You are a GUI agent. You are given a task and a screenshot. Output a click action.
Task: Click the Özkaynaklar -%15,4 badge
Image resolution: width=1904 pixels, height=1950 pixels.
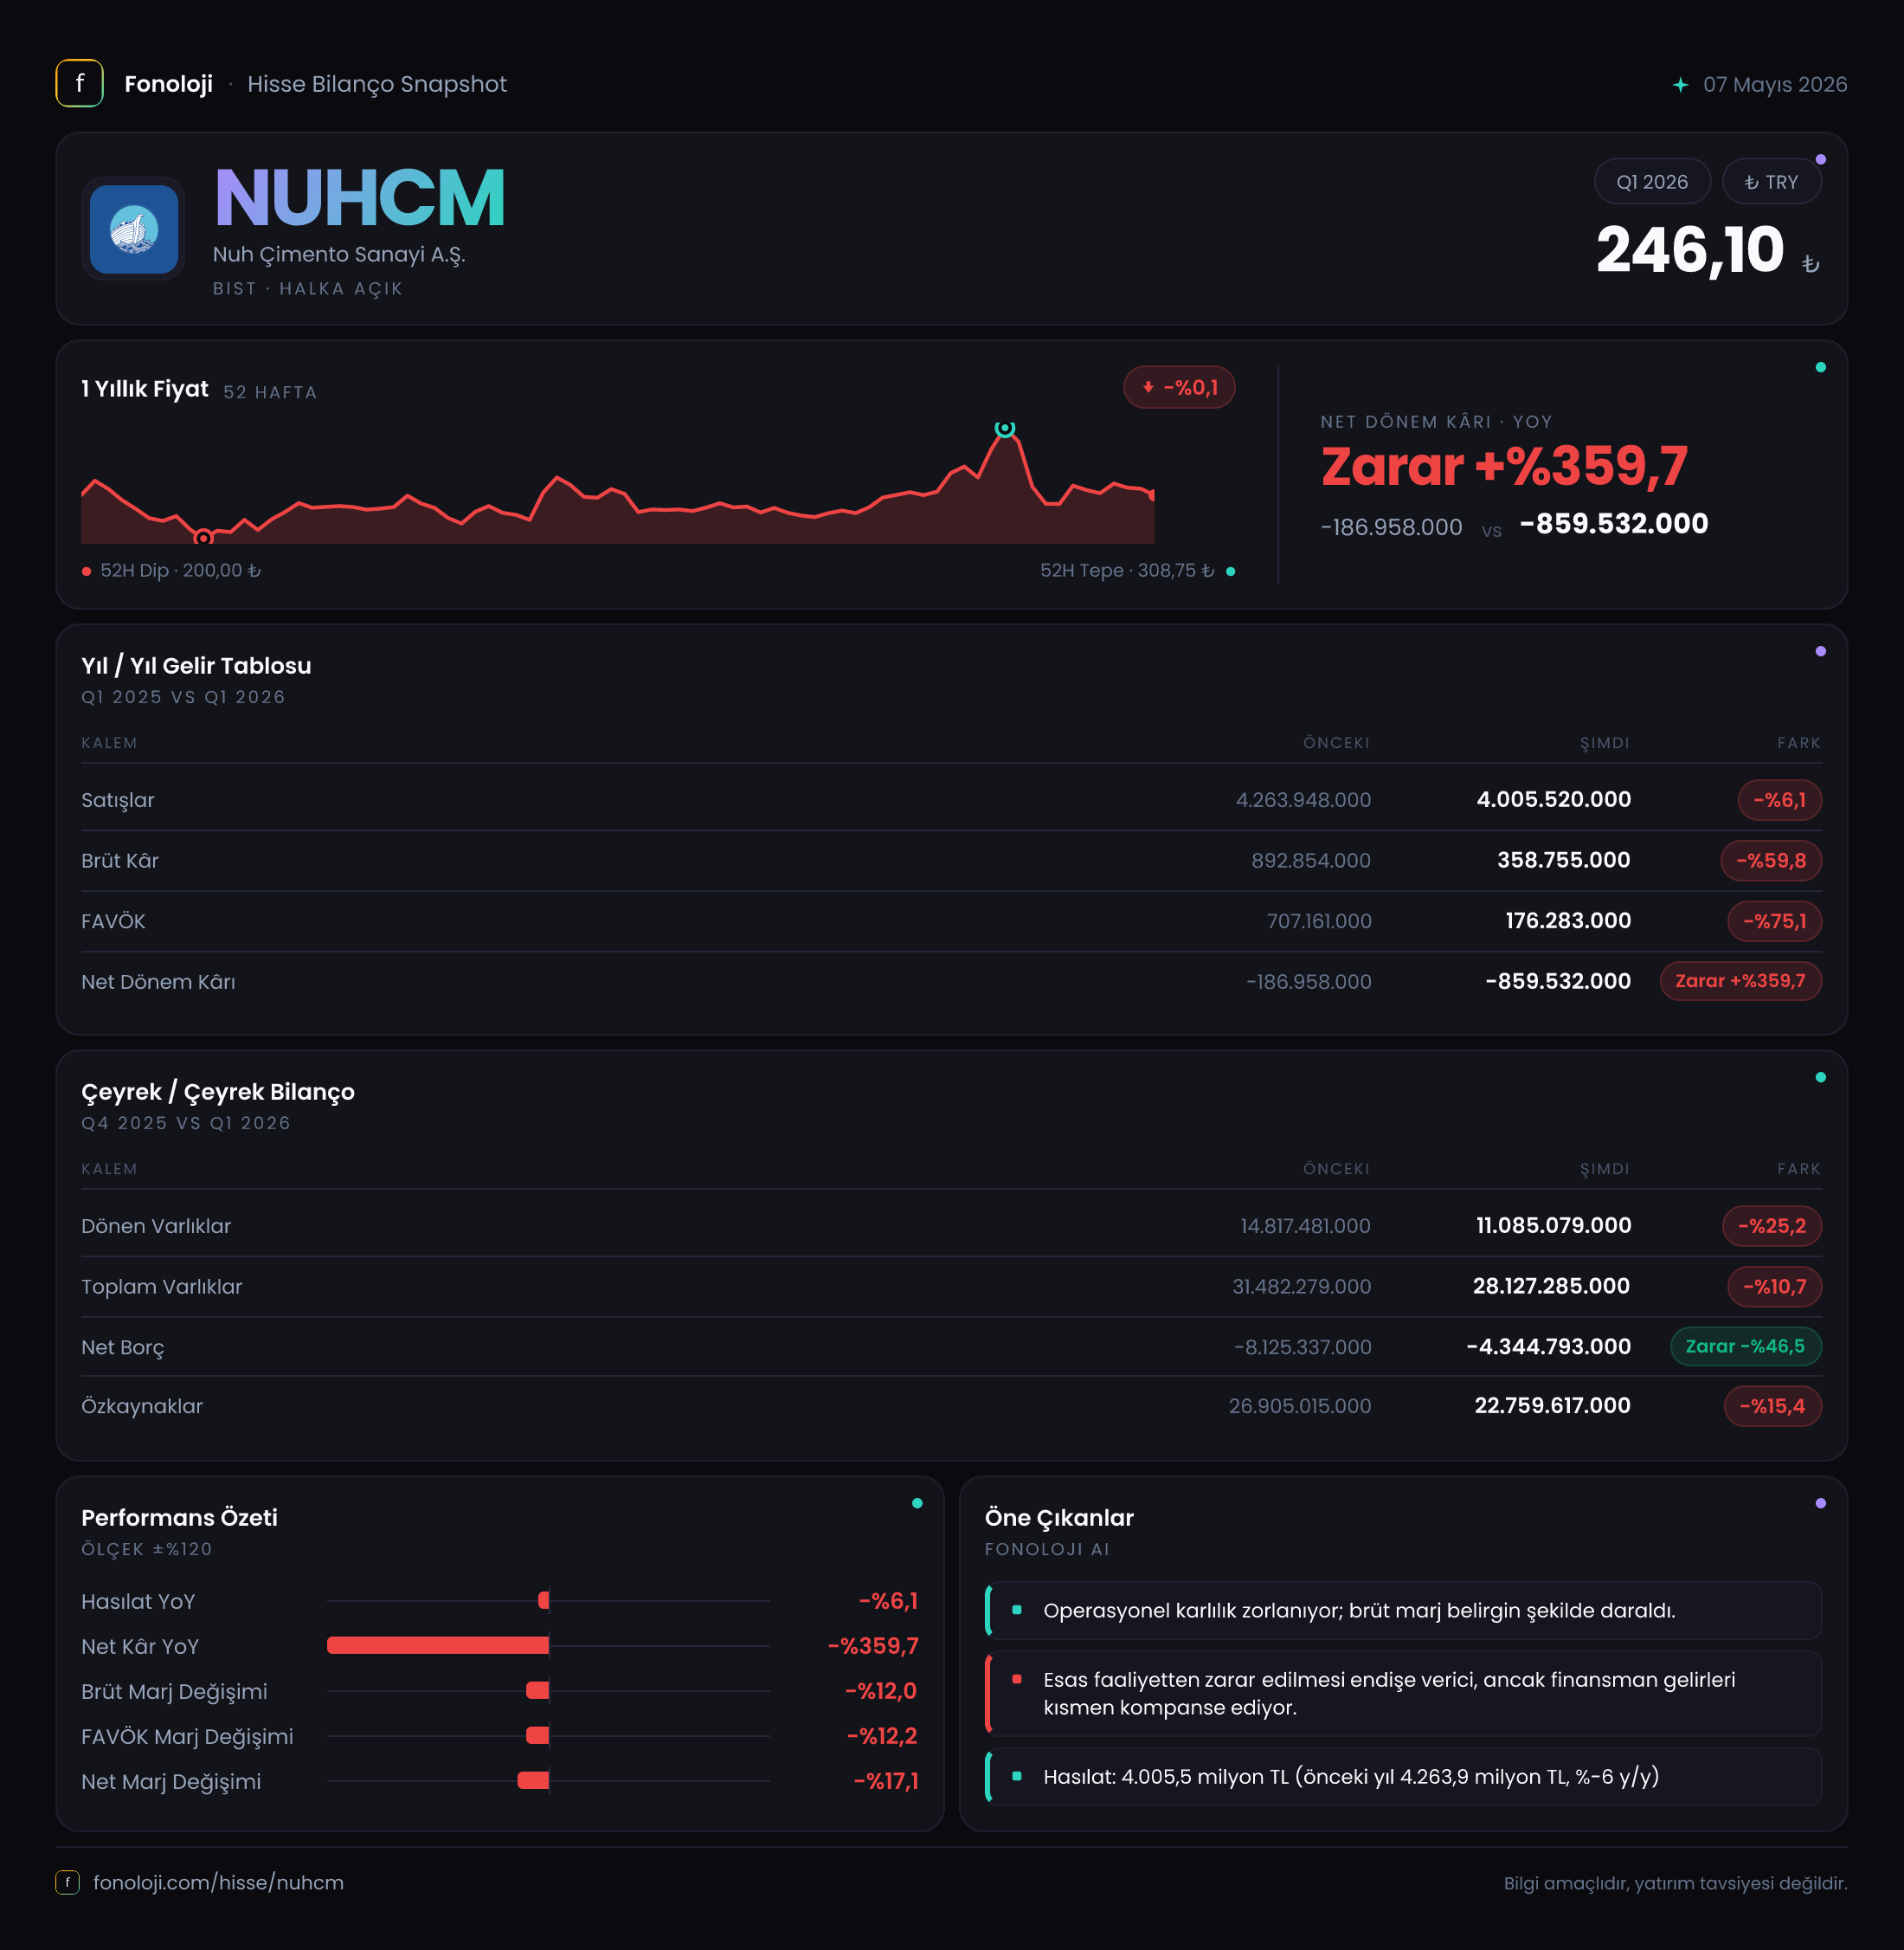click(x=1773, y=1405)
